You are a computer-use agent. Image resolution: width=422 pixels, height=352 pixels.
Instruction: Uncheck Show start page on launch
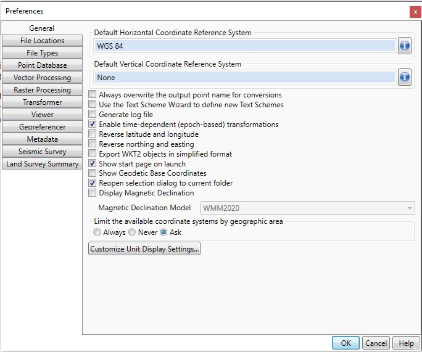[92, 163]
